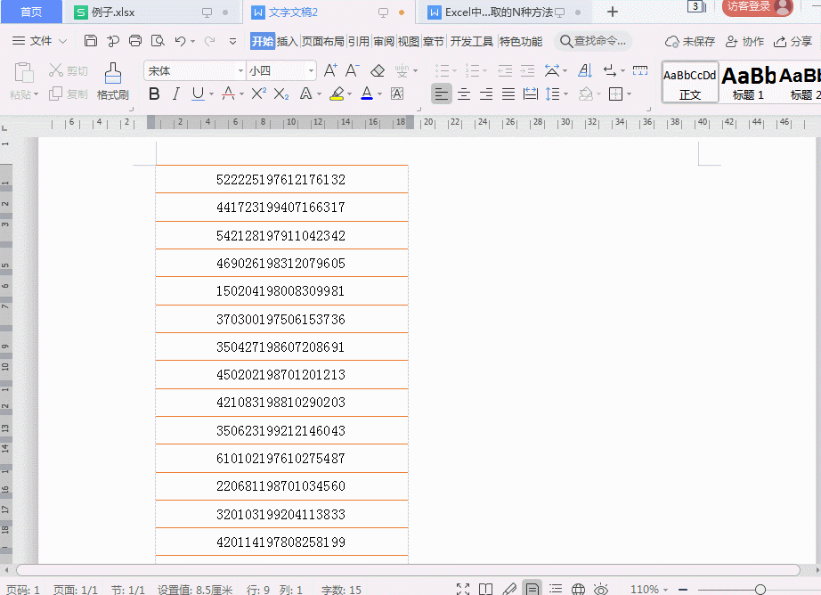Click the Print icon in quick toolbar
The image size is (821, 595).
pyautogui.click(x=135, y=41)
